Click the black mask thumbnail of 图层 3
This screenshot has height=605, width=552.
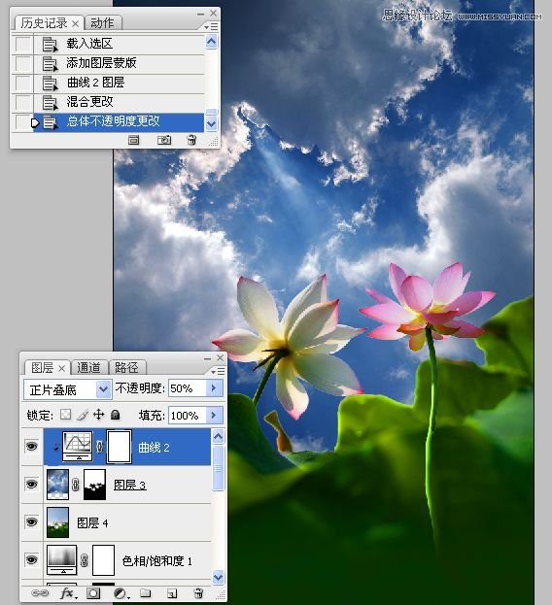[x=94, y=485]
